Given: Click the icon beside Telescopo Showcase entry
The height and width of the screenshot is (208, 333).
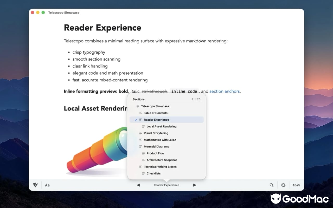Looking at the screenshot, I should [138, 106].
